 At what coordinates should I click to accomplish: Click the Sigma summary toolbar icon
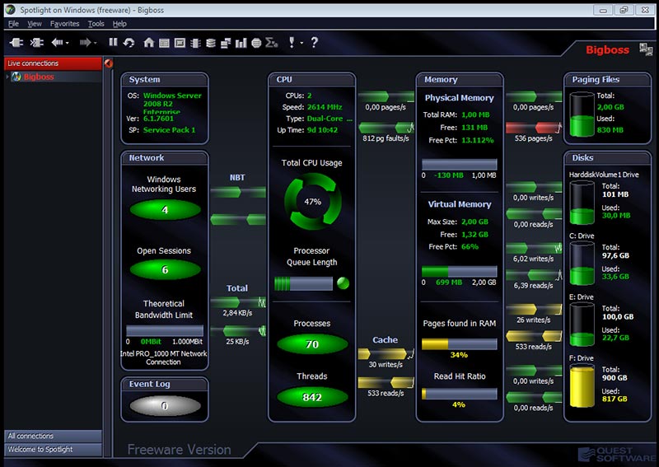click(x=272, y=43)
